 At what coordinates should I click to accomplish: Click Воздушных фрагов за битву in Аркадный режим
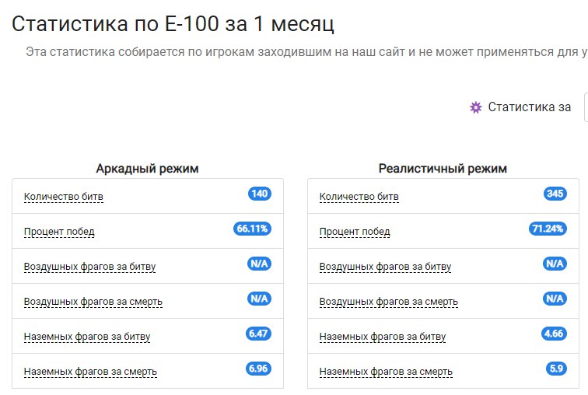click(x=89, y=267)
